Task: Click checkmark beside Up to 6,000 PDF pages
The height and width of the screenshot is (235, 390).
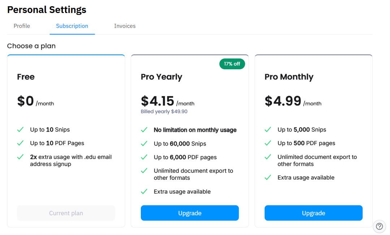Action: 144,157
